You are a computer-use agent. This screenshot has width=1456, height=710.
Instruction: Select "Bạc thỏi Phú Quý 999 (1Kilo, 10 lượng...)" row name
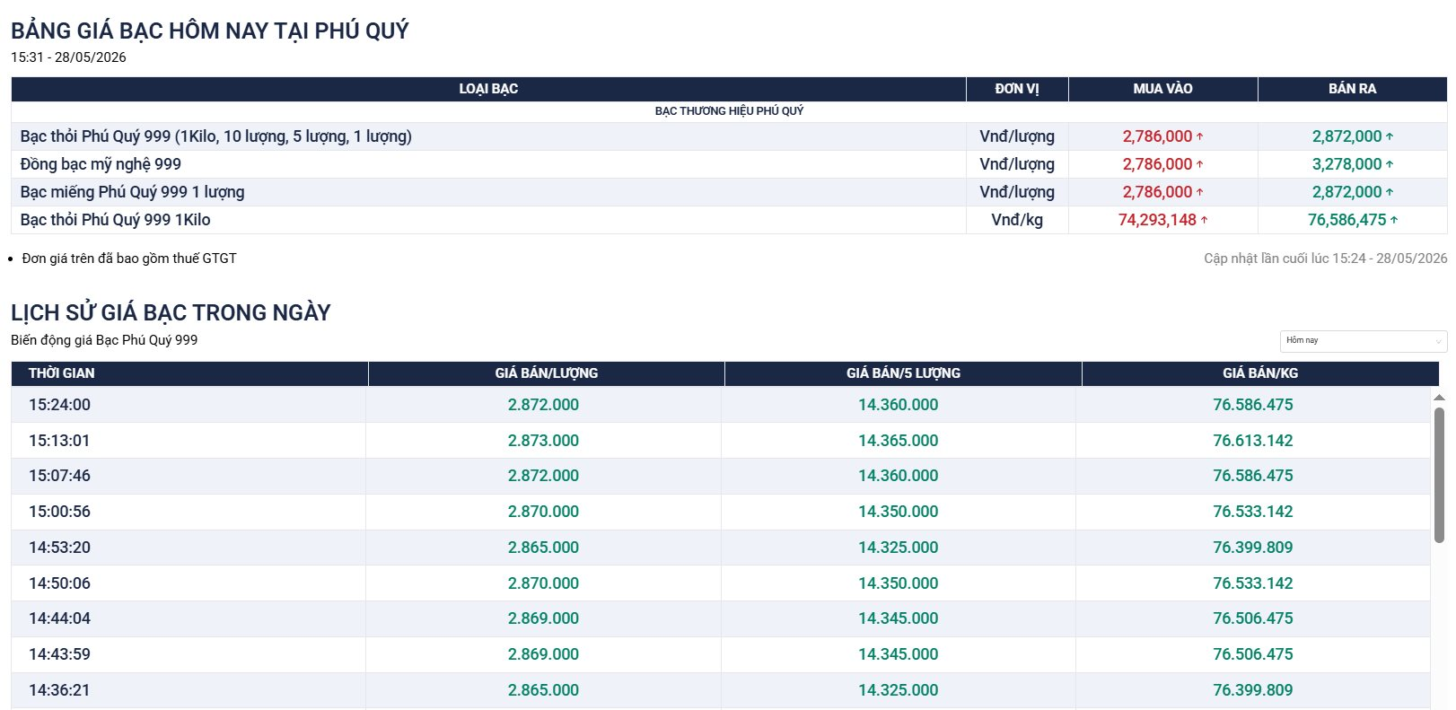coord(216,136)
